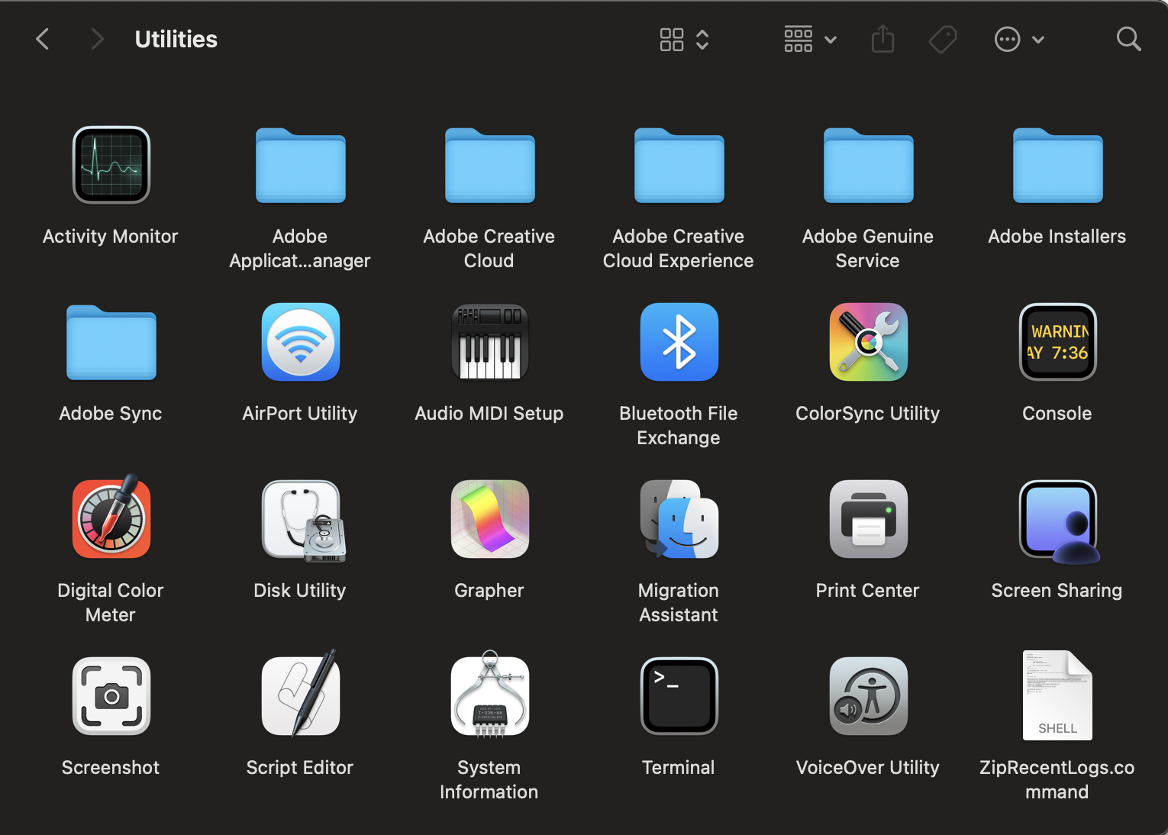Open the Activity Monitor app icon
The image size is (1168, 835).
tap(111, 165)
